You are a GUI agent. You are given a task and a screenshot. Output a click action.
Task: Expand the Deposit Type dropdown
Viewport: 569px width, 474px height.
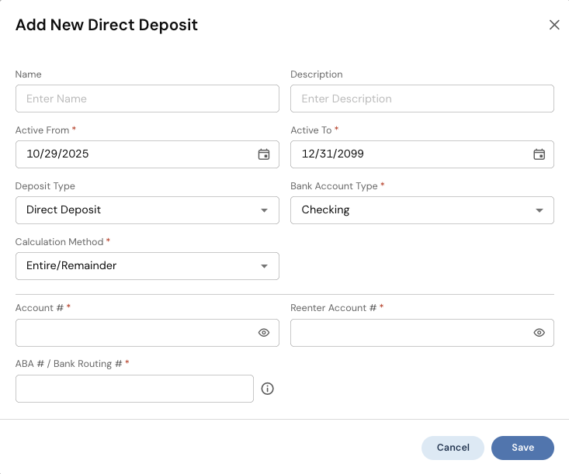[264, 210]
